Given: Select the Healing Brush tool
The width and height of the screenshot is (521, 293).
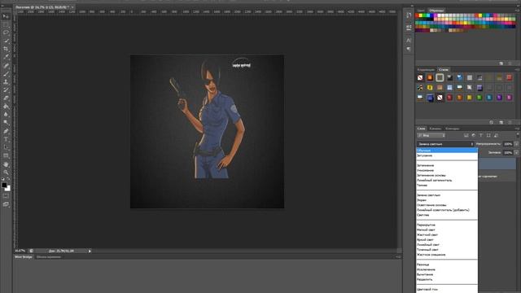Looking at the screenshot, I should coord(6,66).
